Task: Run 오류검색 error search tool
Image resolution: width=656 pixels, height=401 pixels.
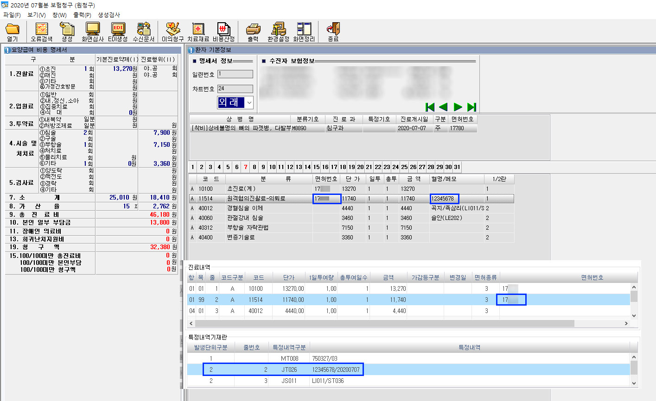Action: tap(41, 30)
